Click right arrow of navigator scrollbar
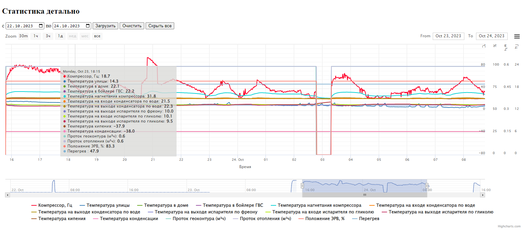The width and height of the screenshot is (524, 238). click(x=482, y=195)
